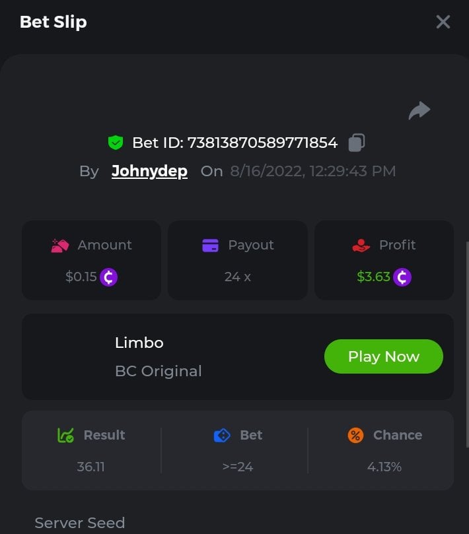The width and height of the screenshot is (469, 534).
Task: Click the Bet ID number text
Action: pyautogui.click(x=262, y=143)
